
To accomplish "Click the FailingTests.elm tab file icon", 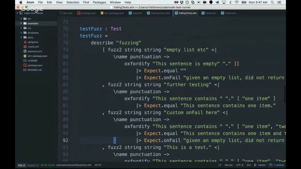I will point(176,13).
